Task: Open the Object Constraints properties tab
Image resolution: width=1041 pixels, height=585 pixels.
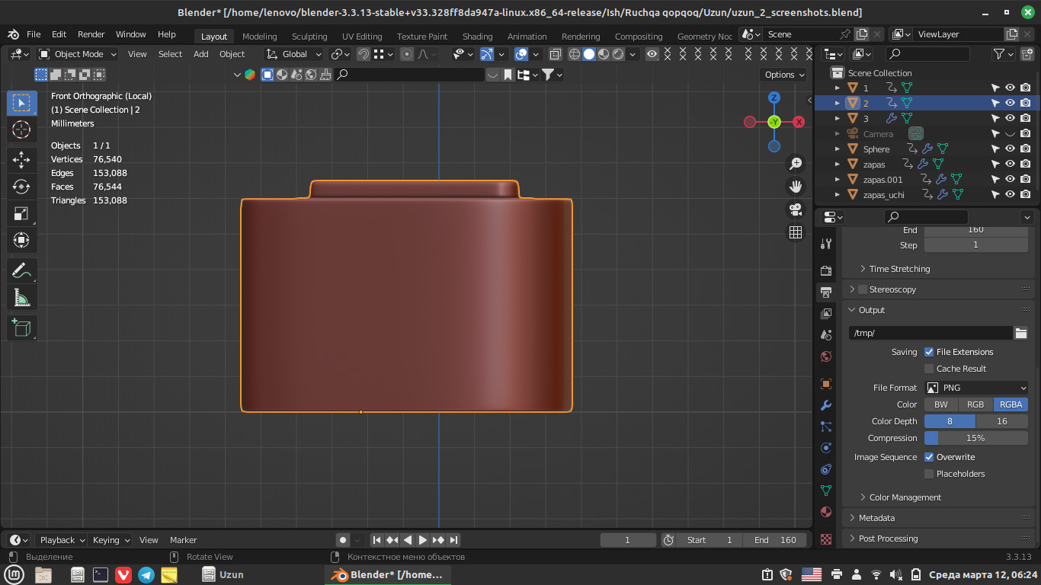Action: point(826,469)
